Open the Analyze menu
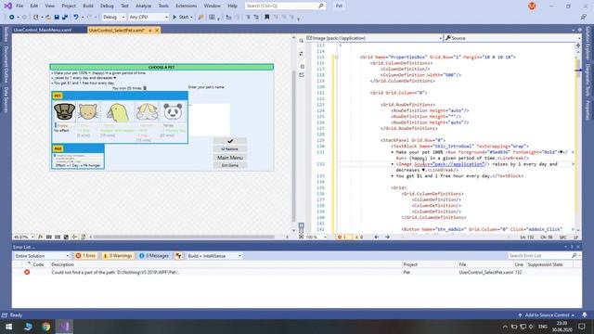The image size is (594, 334). [143, 6]
